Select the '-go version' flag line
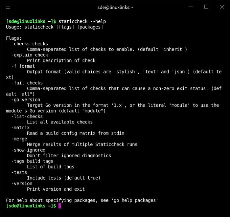Image resolution: width=230 pixels, height=217 pixels. (26, 100)
